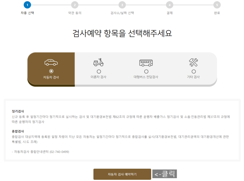Click the car icon for 자동차 검사
Screen dimensions: 244x181
click(x=51, y=62)
